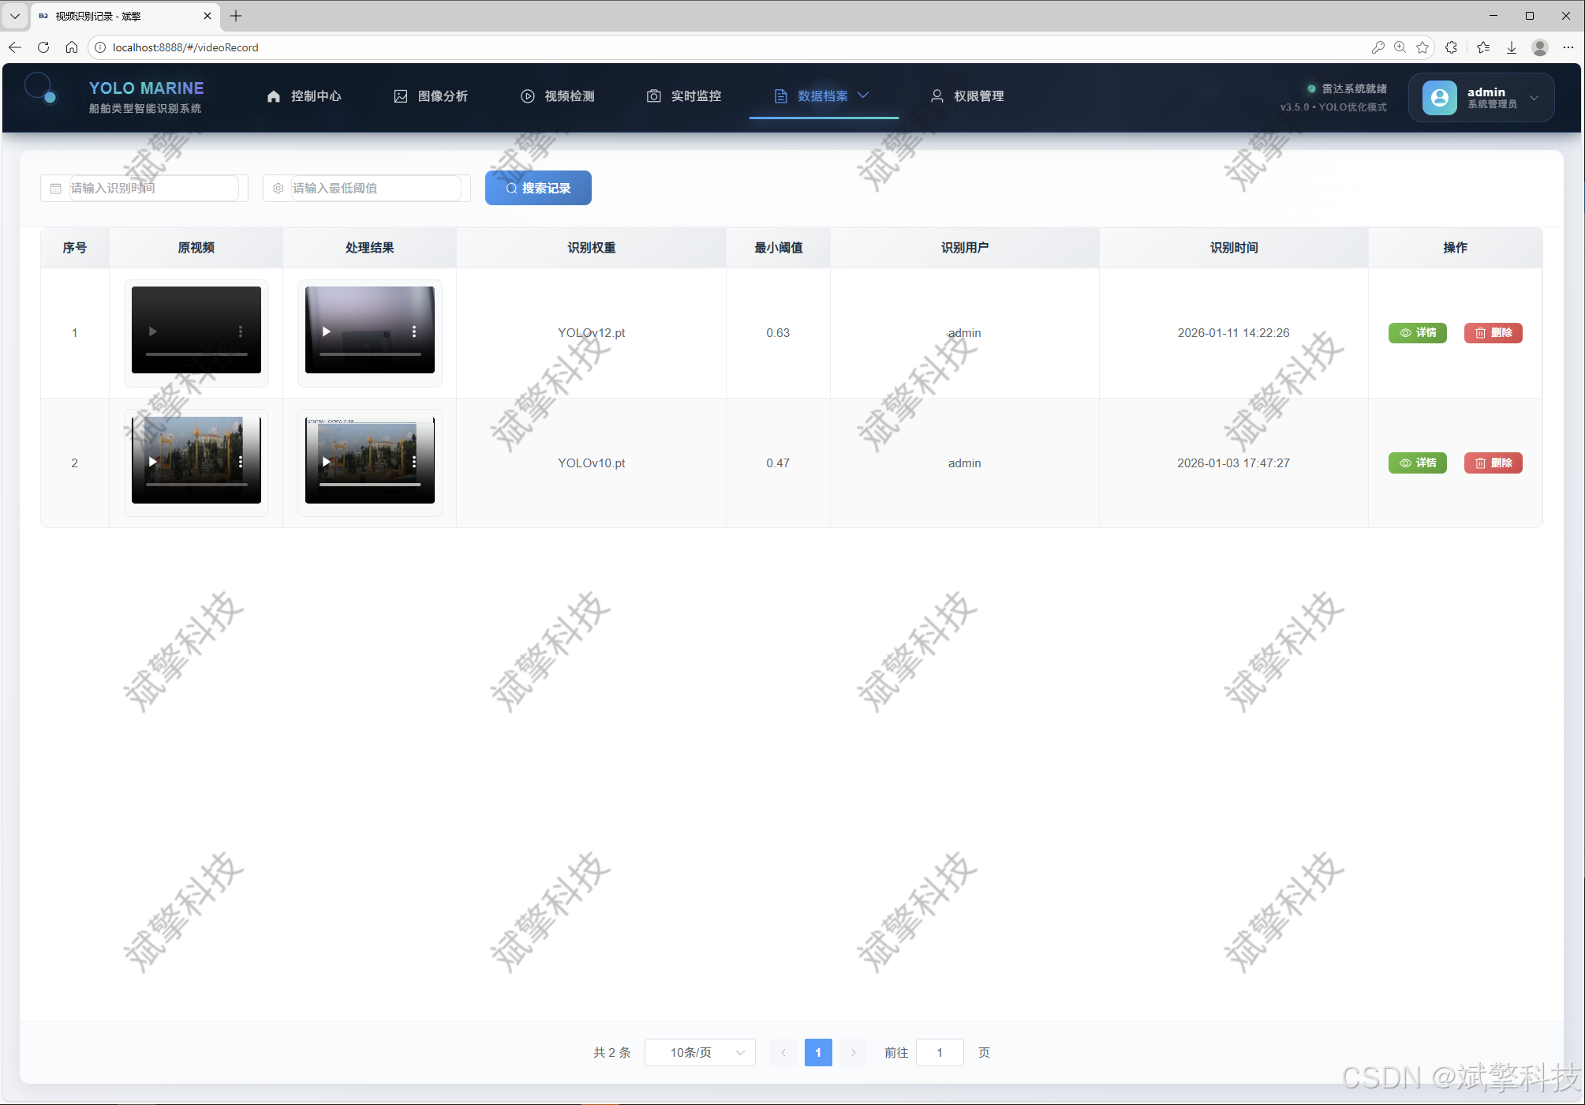Expand the 数据档案 dropdown menu
1585x1105 pixels.
click(822, 96)
